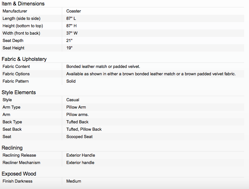Click the Medium finish darkness value
The height and width of the screenshot is (189, 249).
tap(74, 181)
